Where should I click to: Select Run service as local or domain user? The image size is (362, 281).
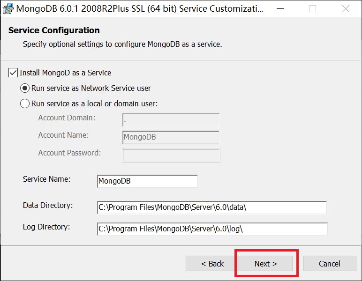point(25,104)
